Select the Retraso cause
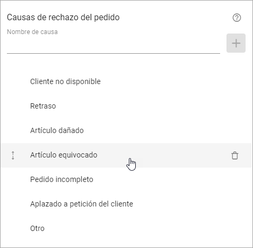Image resolution: width=253 pixels, height=248 pixels. coord(43,106)
